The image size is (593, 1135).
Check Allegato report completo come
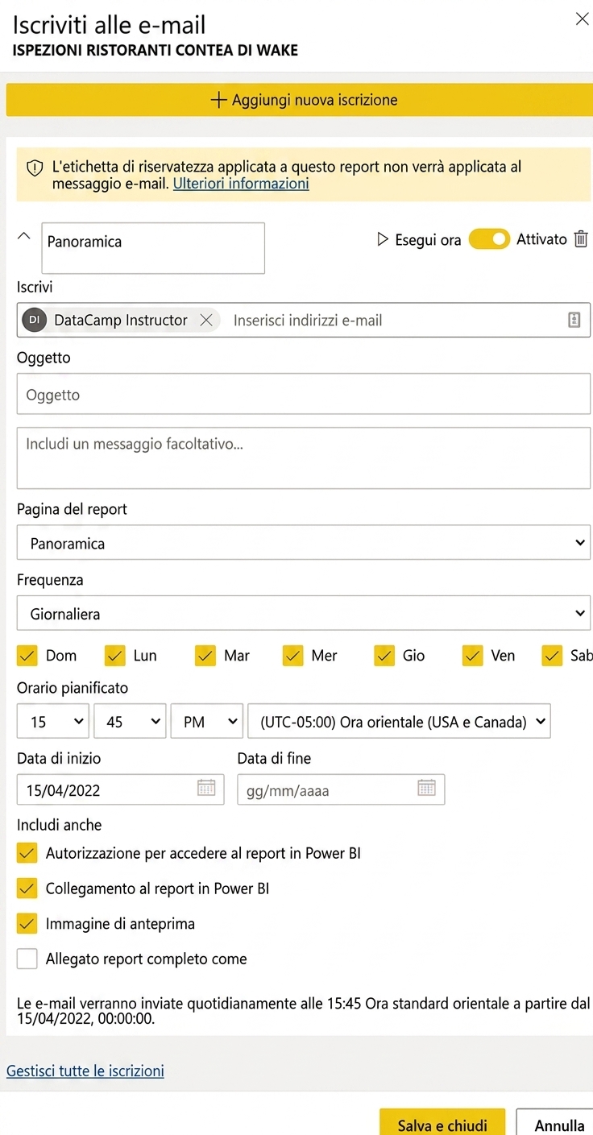[27, 959]
